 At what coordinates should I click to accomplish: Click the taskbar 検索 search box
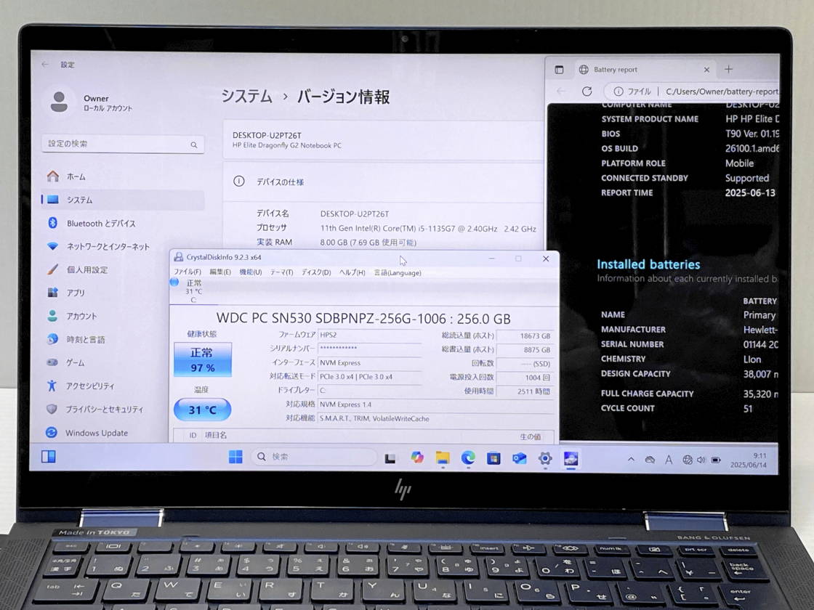tap(315, 457)
